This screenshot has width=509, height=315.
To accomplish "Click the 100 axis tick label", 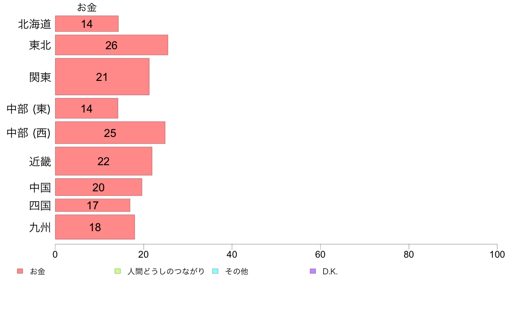I will click(497, 254).
